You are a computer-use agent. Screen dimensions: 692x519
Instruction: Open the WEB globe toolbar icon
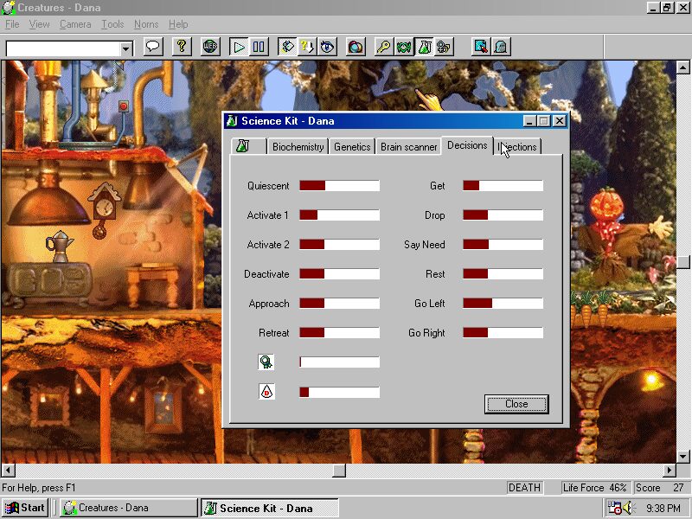click(x=210, y=47)
